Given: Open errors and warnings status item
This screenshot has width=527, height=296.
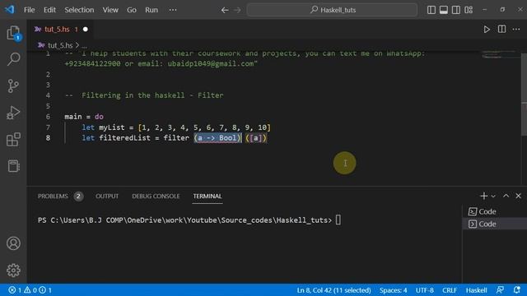Looking at the screenshot, I should [30, 290].
